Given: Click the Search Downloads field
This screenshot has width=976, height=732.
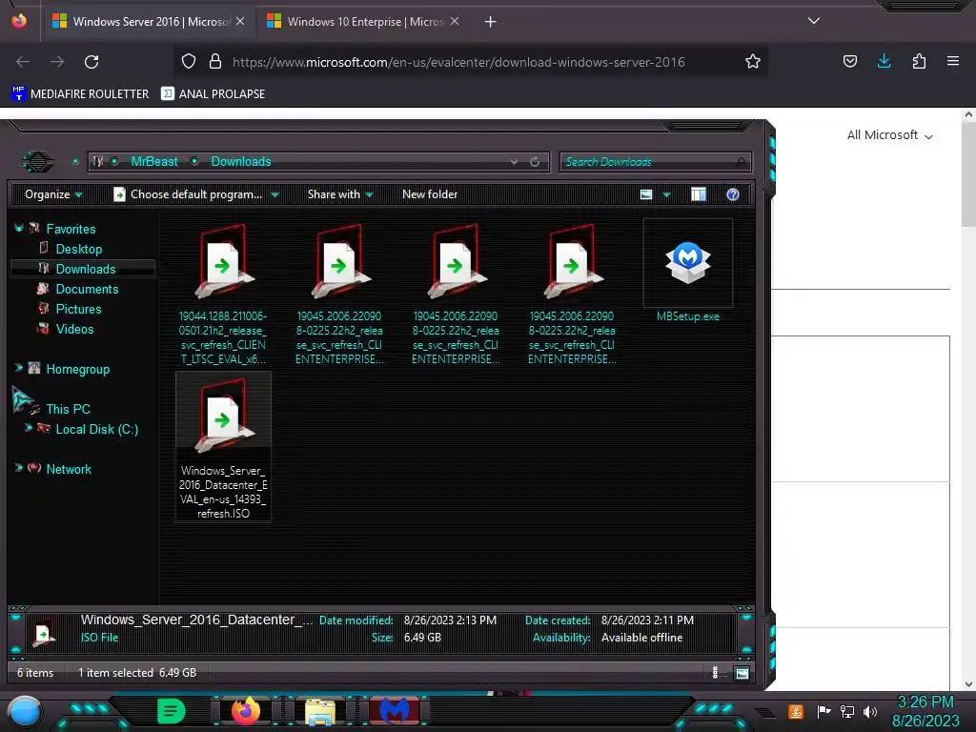Looking at the screenshot, I should pyautogui.click(x=655, y=162).
